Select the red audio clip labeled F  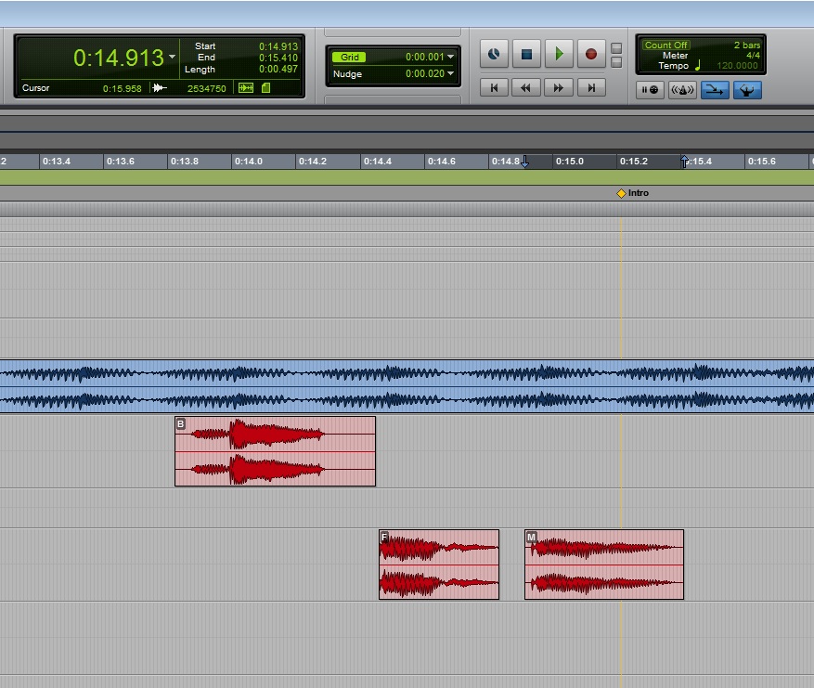[439, 565]
